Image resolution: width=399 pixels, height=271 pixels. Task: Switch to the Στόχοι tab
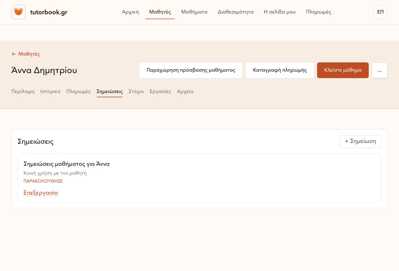pyautogui.click(x=136, y=91)
